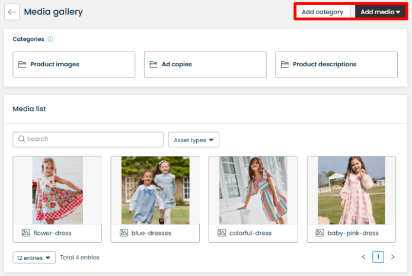Viewport: 412px width, 276px height.
Task: Click the Categories info icon
Action: pyautogui.click(x=50, y=40)
